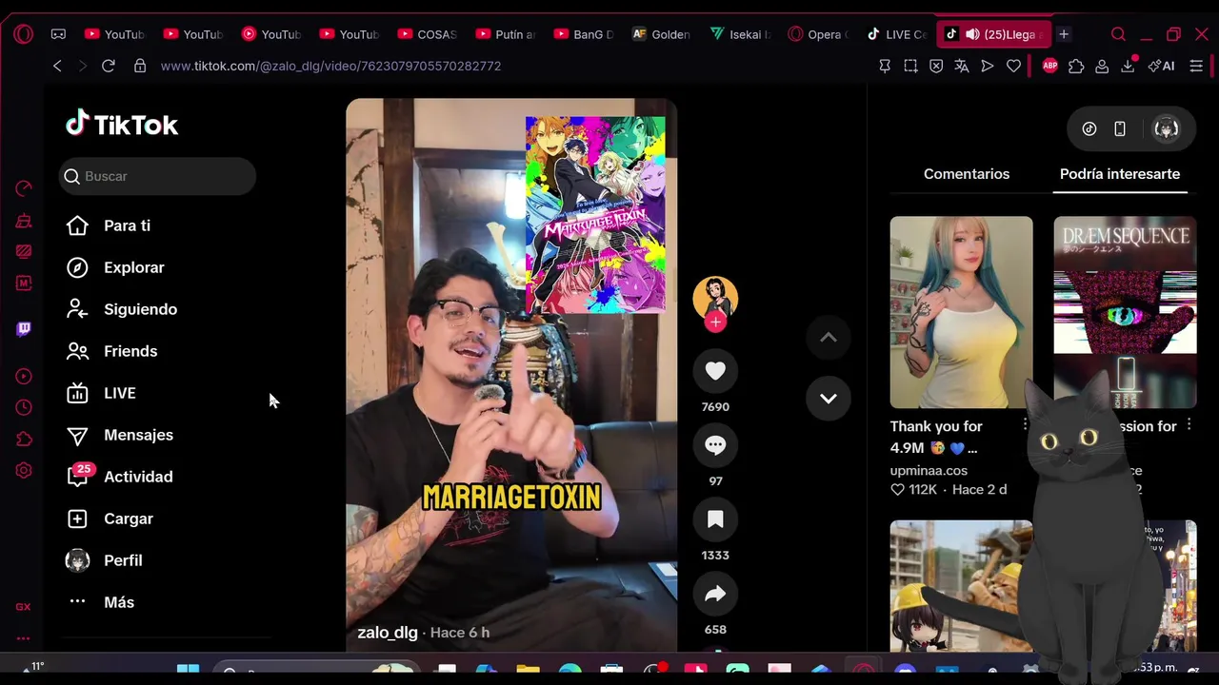The height and width of the screenshot is (685, 1219).
Task: Click the Buscar search field
Action: pyautogui.click(x=157, y=176)
